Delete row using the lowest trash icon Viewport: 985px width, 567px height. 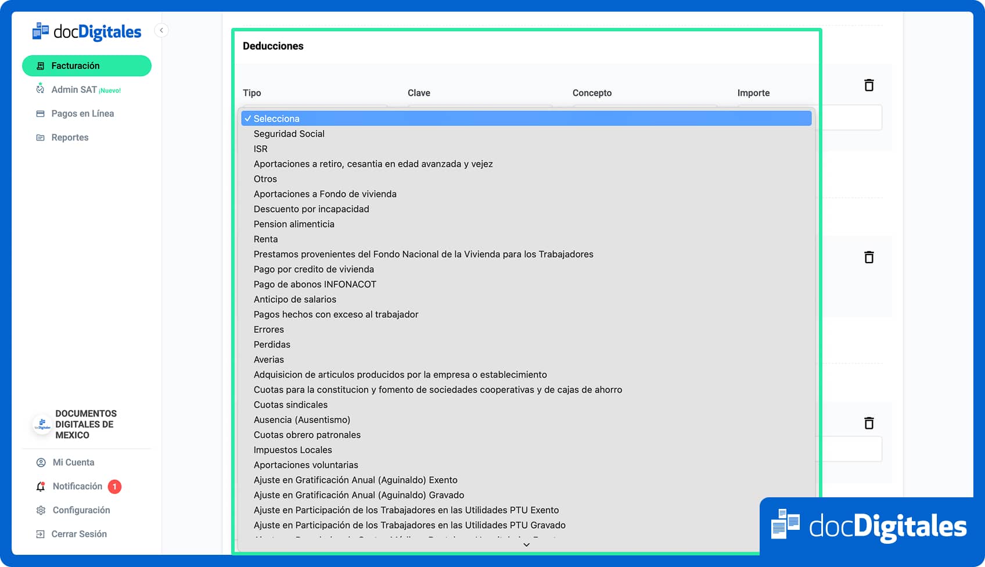pyautogui.click(x=869, y=423)
